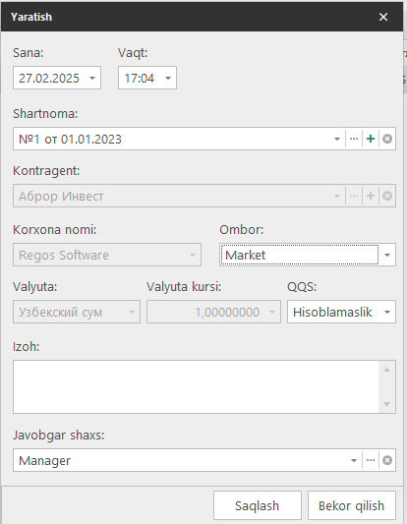Expand the Shartnoma contract dropdown arrow

click(337, 139)
